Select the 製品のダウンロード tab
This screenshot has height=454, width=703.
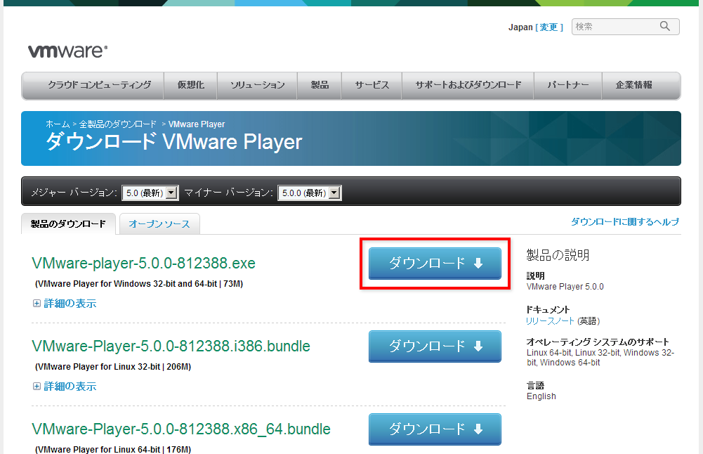pos(68,224)
